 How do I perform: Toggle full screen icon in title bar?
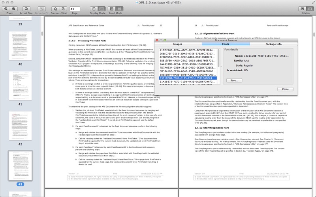coord(313,2)
